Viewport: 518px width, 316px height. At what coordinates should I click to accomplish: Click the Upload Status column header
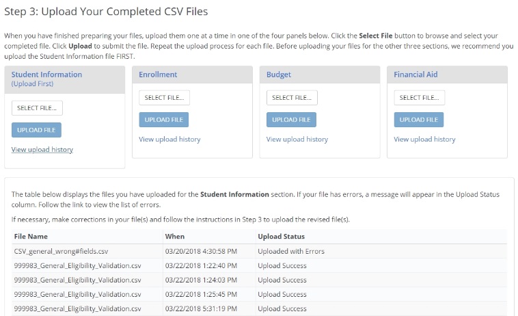click(x=280, y=236)
